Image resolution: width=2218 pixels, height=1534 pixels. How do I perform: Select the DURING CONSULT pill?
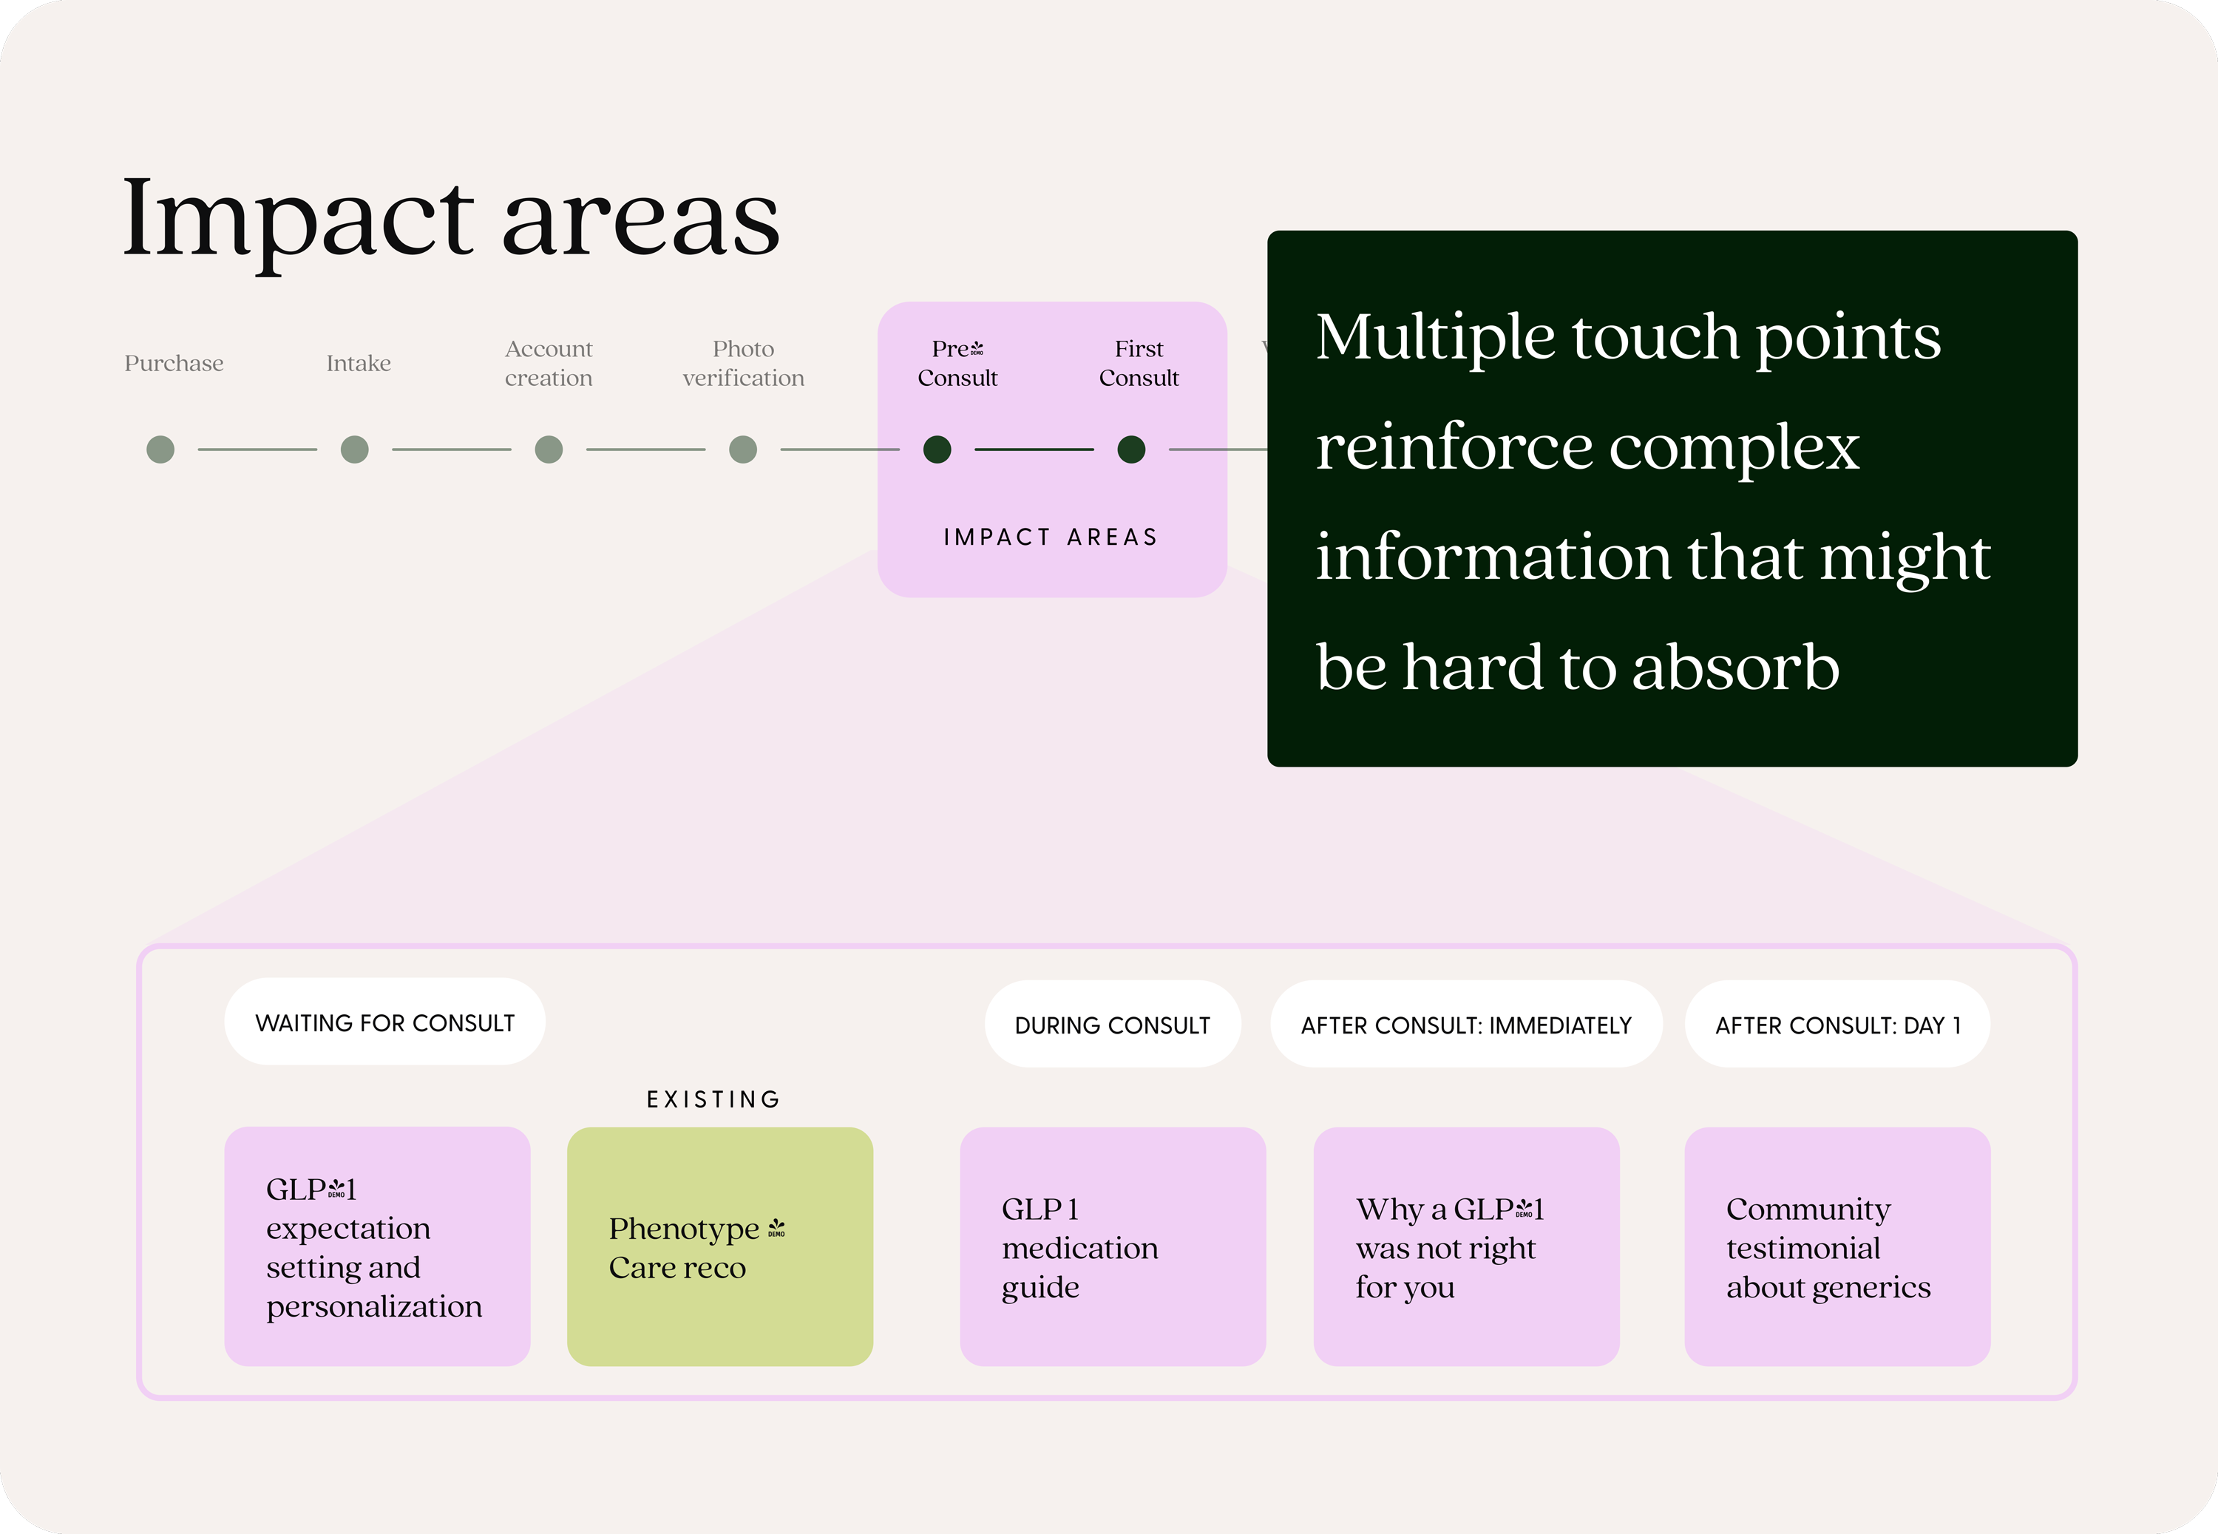pos(1112,1025)
